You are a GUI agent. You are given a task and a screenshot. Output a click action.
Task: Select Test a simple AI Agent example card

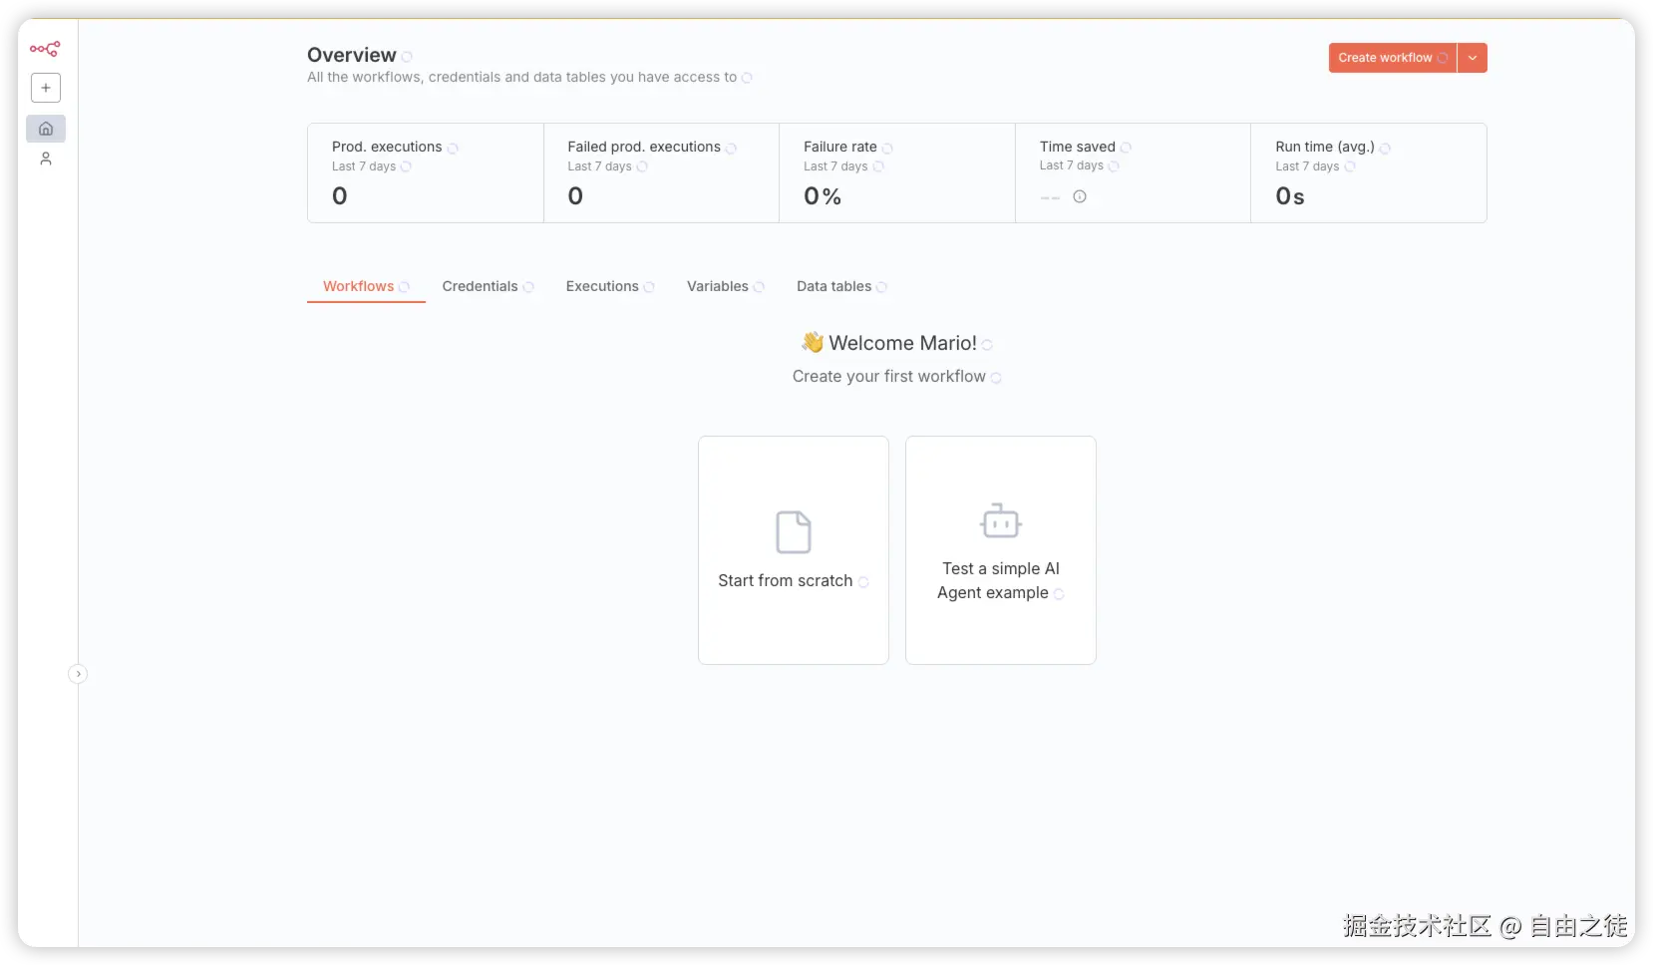pos(1001,550)
